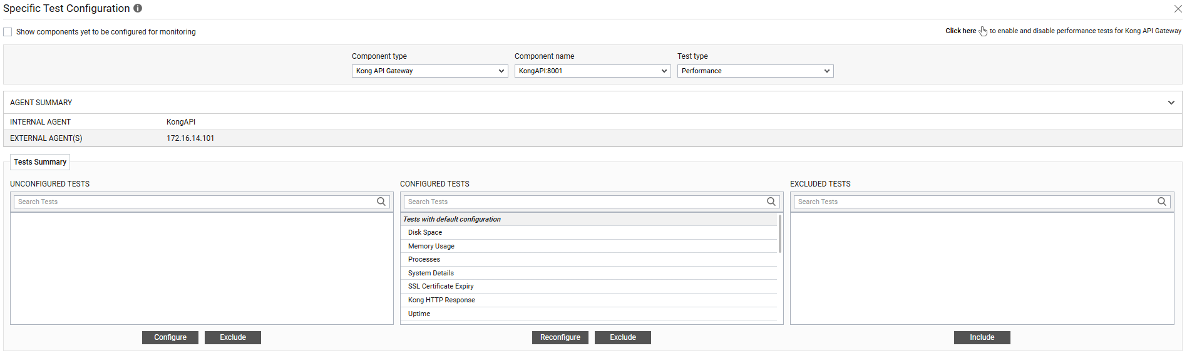The height and width of the screenshot is (353, 1187).
Task: Click search icon in Excluded Tests
Action: 1161,202
